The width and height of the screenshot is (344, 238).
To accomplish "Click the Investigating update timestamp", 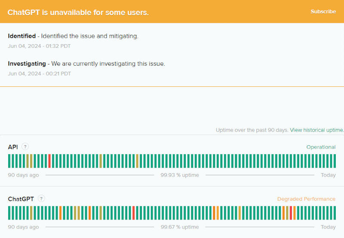I will (x=39, y=73).
